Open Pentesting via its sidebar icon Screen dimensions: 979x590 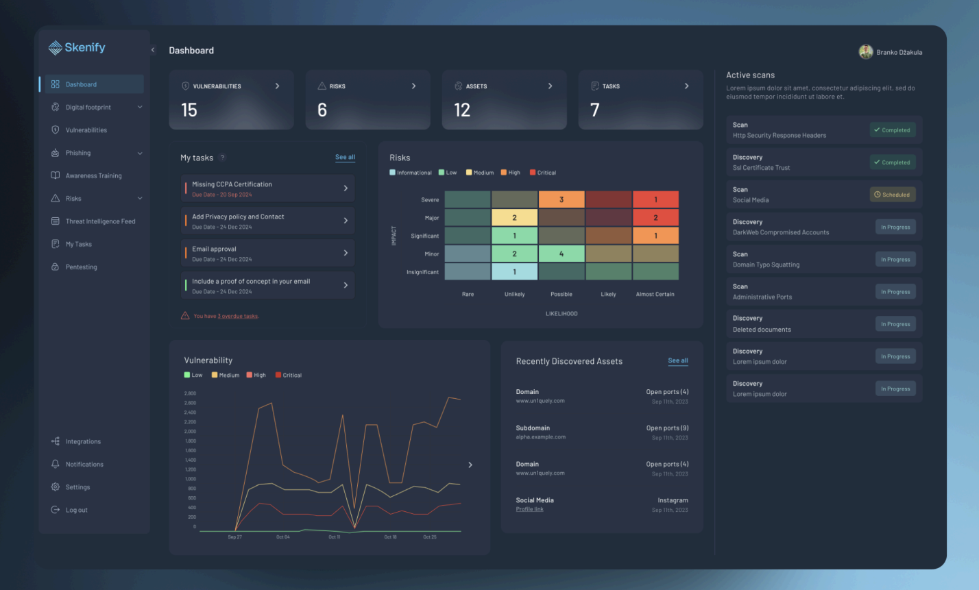point(56,267)
